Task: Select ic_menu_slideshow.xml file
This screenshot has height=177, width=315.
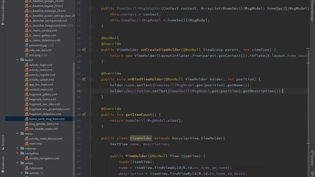Action: click(x=42, y=40)
